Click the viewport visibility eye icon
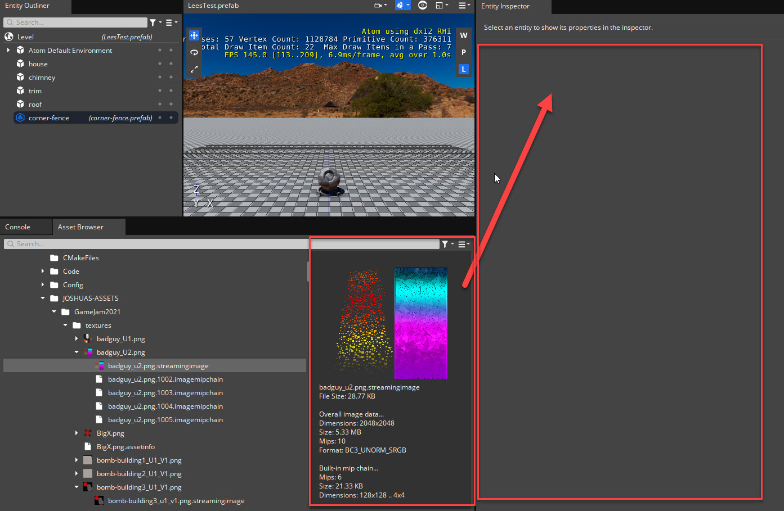The height and width of the screenshot is (511, 784). [422, 5]
